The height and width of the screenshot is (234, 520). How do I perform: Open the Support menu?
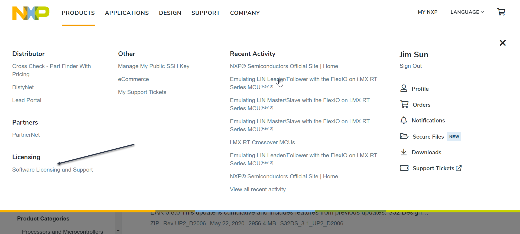click(x=206, y=13)
